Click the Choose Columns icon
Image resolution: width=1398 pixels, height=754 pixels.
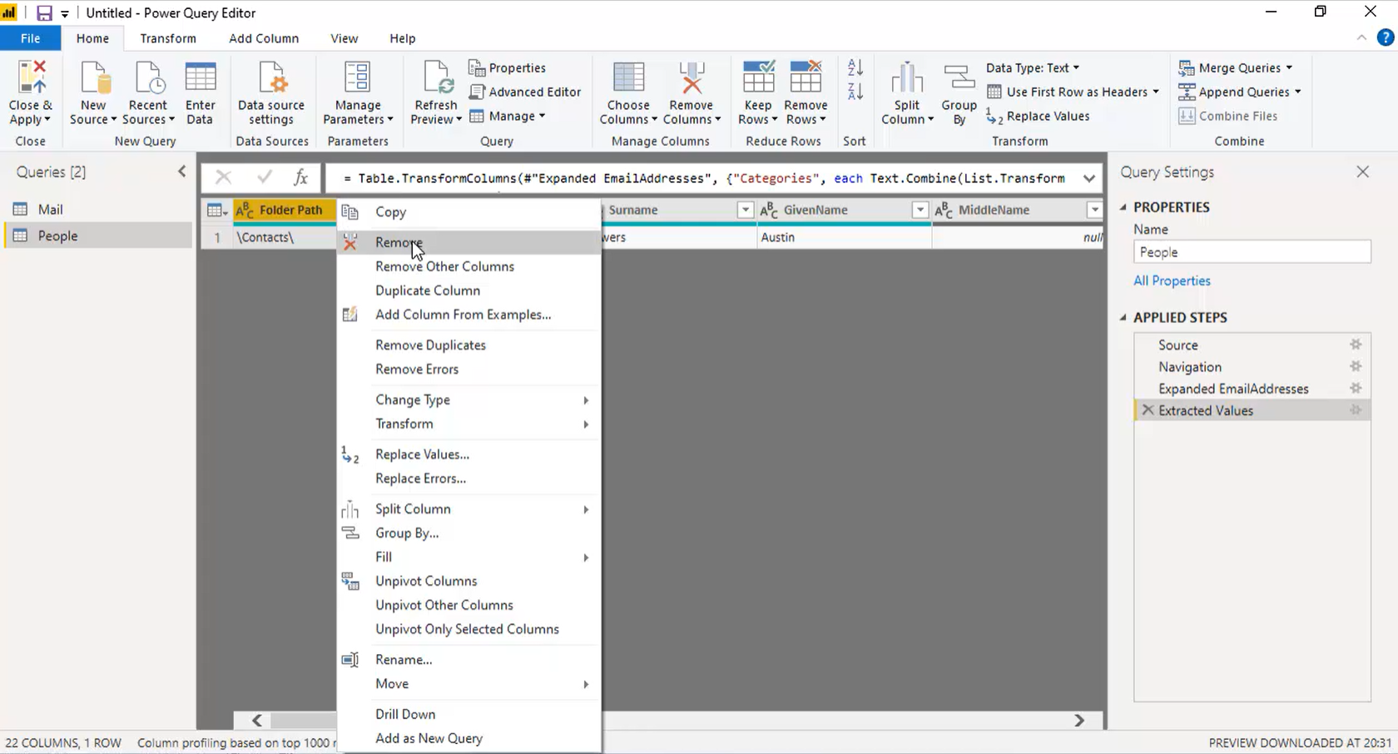pos(628,77)
